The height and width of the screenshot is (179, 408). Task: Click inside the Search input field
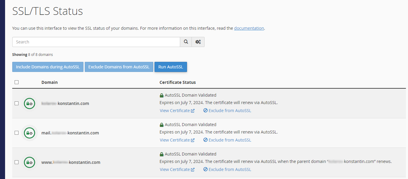(96, 42)
